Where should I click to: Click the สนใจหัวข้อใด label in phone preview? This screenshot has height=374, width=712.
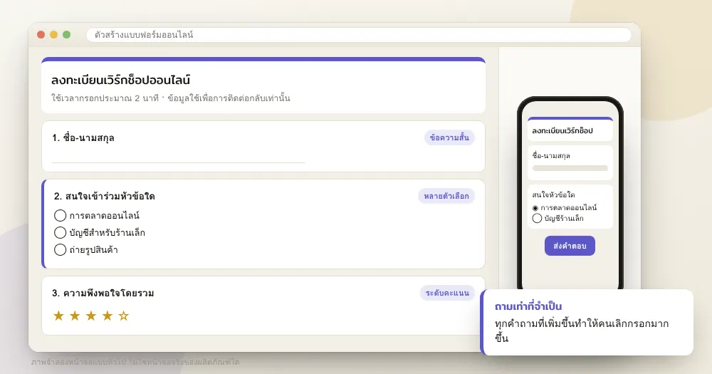click(x=553, y=195)
